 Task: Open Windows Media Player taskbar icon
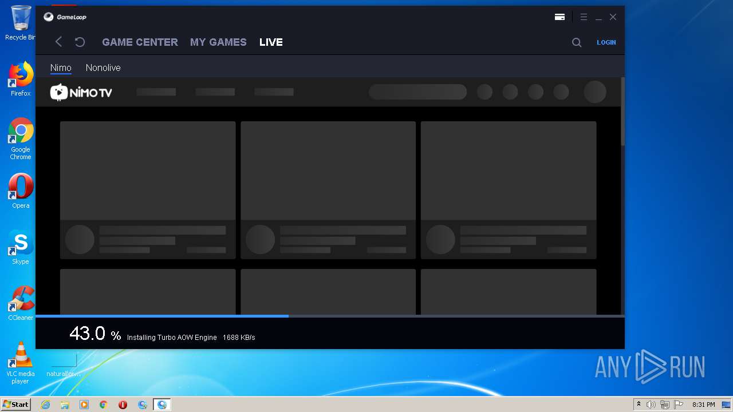pyautogui.click(x=84, y=405)
